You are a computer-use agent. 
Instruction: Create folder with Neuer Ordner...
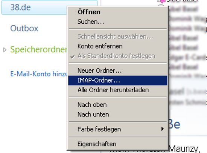pos(118,70)
